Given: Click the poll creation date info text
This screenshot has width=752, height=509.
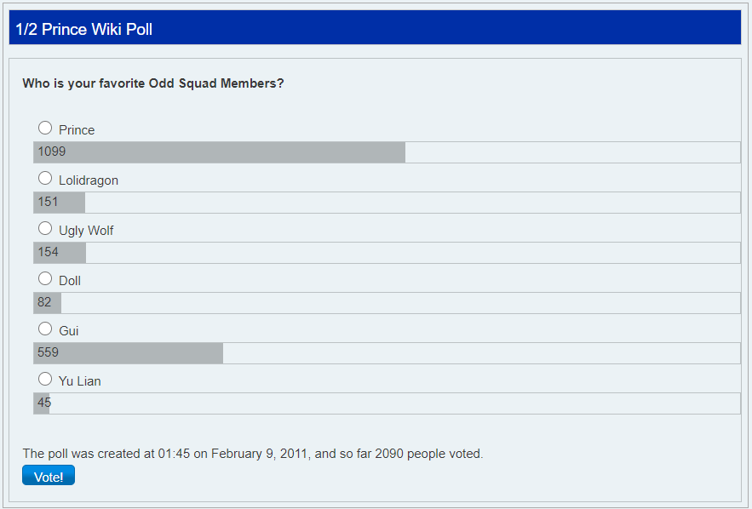Looking at the screenshot, I should (253, 454).
